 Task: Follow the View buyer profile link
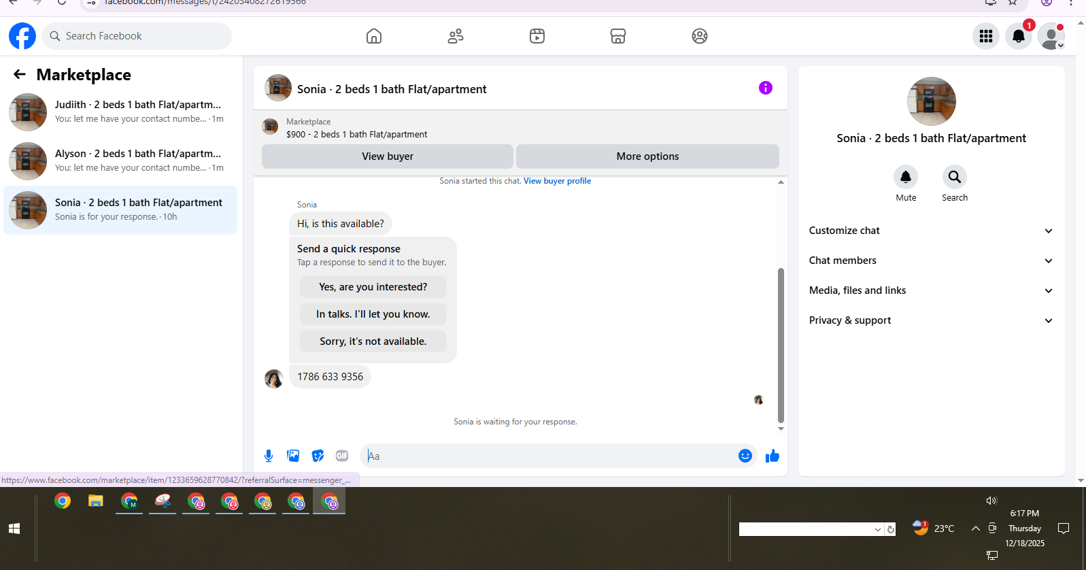[x=557, y=181]
